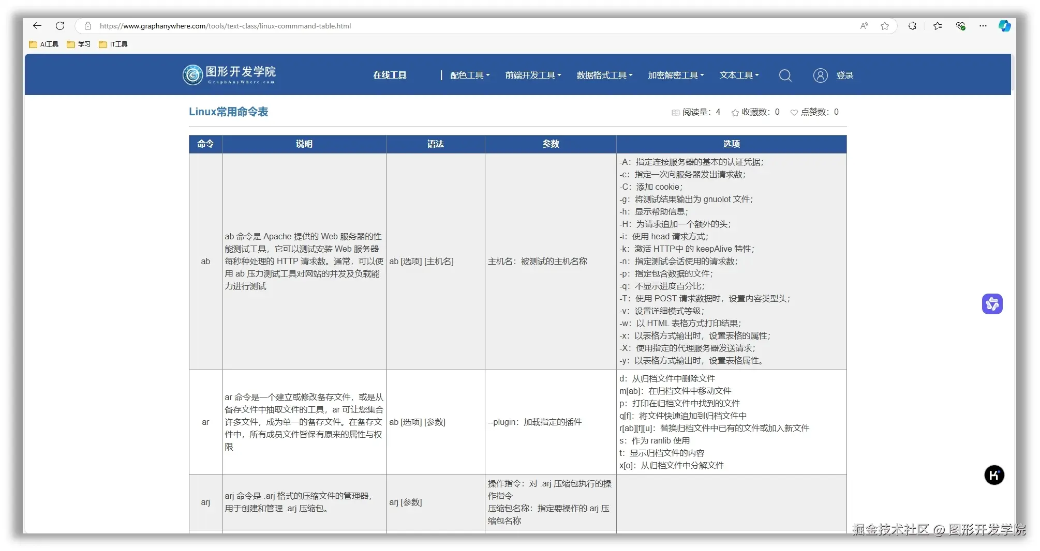Click the Linux常用命令表 page title

coord(228,112)
